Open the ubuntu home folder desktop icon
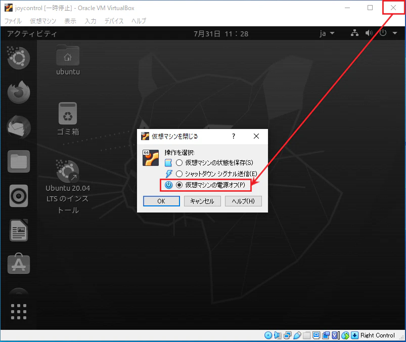Viewport: 406px width, 342px height. (x=68, y=60)
